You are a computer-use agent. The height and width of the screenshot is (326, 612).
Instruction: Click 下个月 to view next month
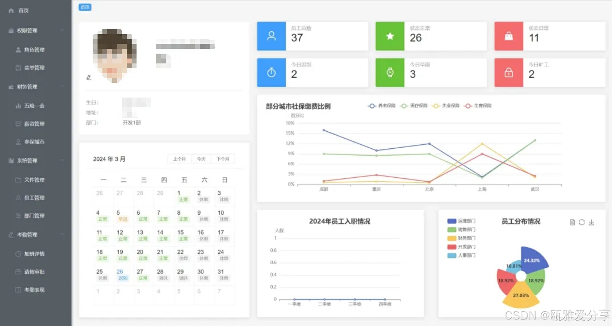223,159
